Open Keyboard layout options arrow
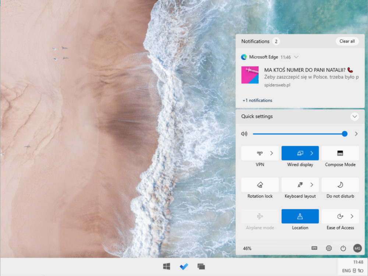The width and height of the screenshot is (368, 276). click(x=312, y=185)
